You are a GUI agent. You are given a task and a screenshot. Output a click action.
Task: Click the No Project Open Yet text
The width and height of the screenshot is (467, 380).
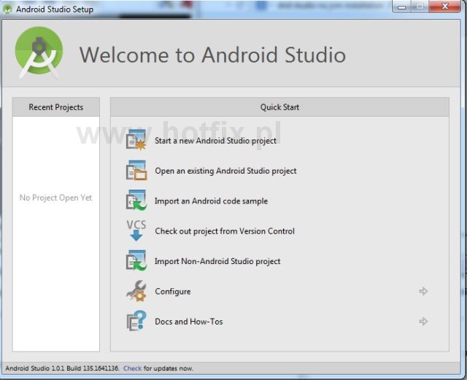pyautogui.click(x=55, y=198)
